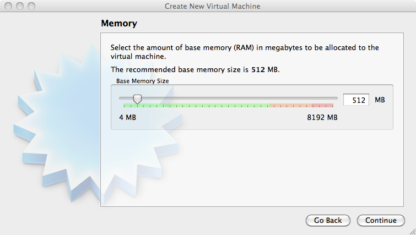
Task: Click the window resize grip corner
Action: point(413,232)
